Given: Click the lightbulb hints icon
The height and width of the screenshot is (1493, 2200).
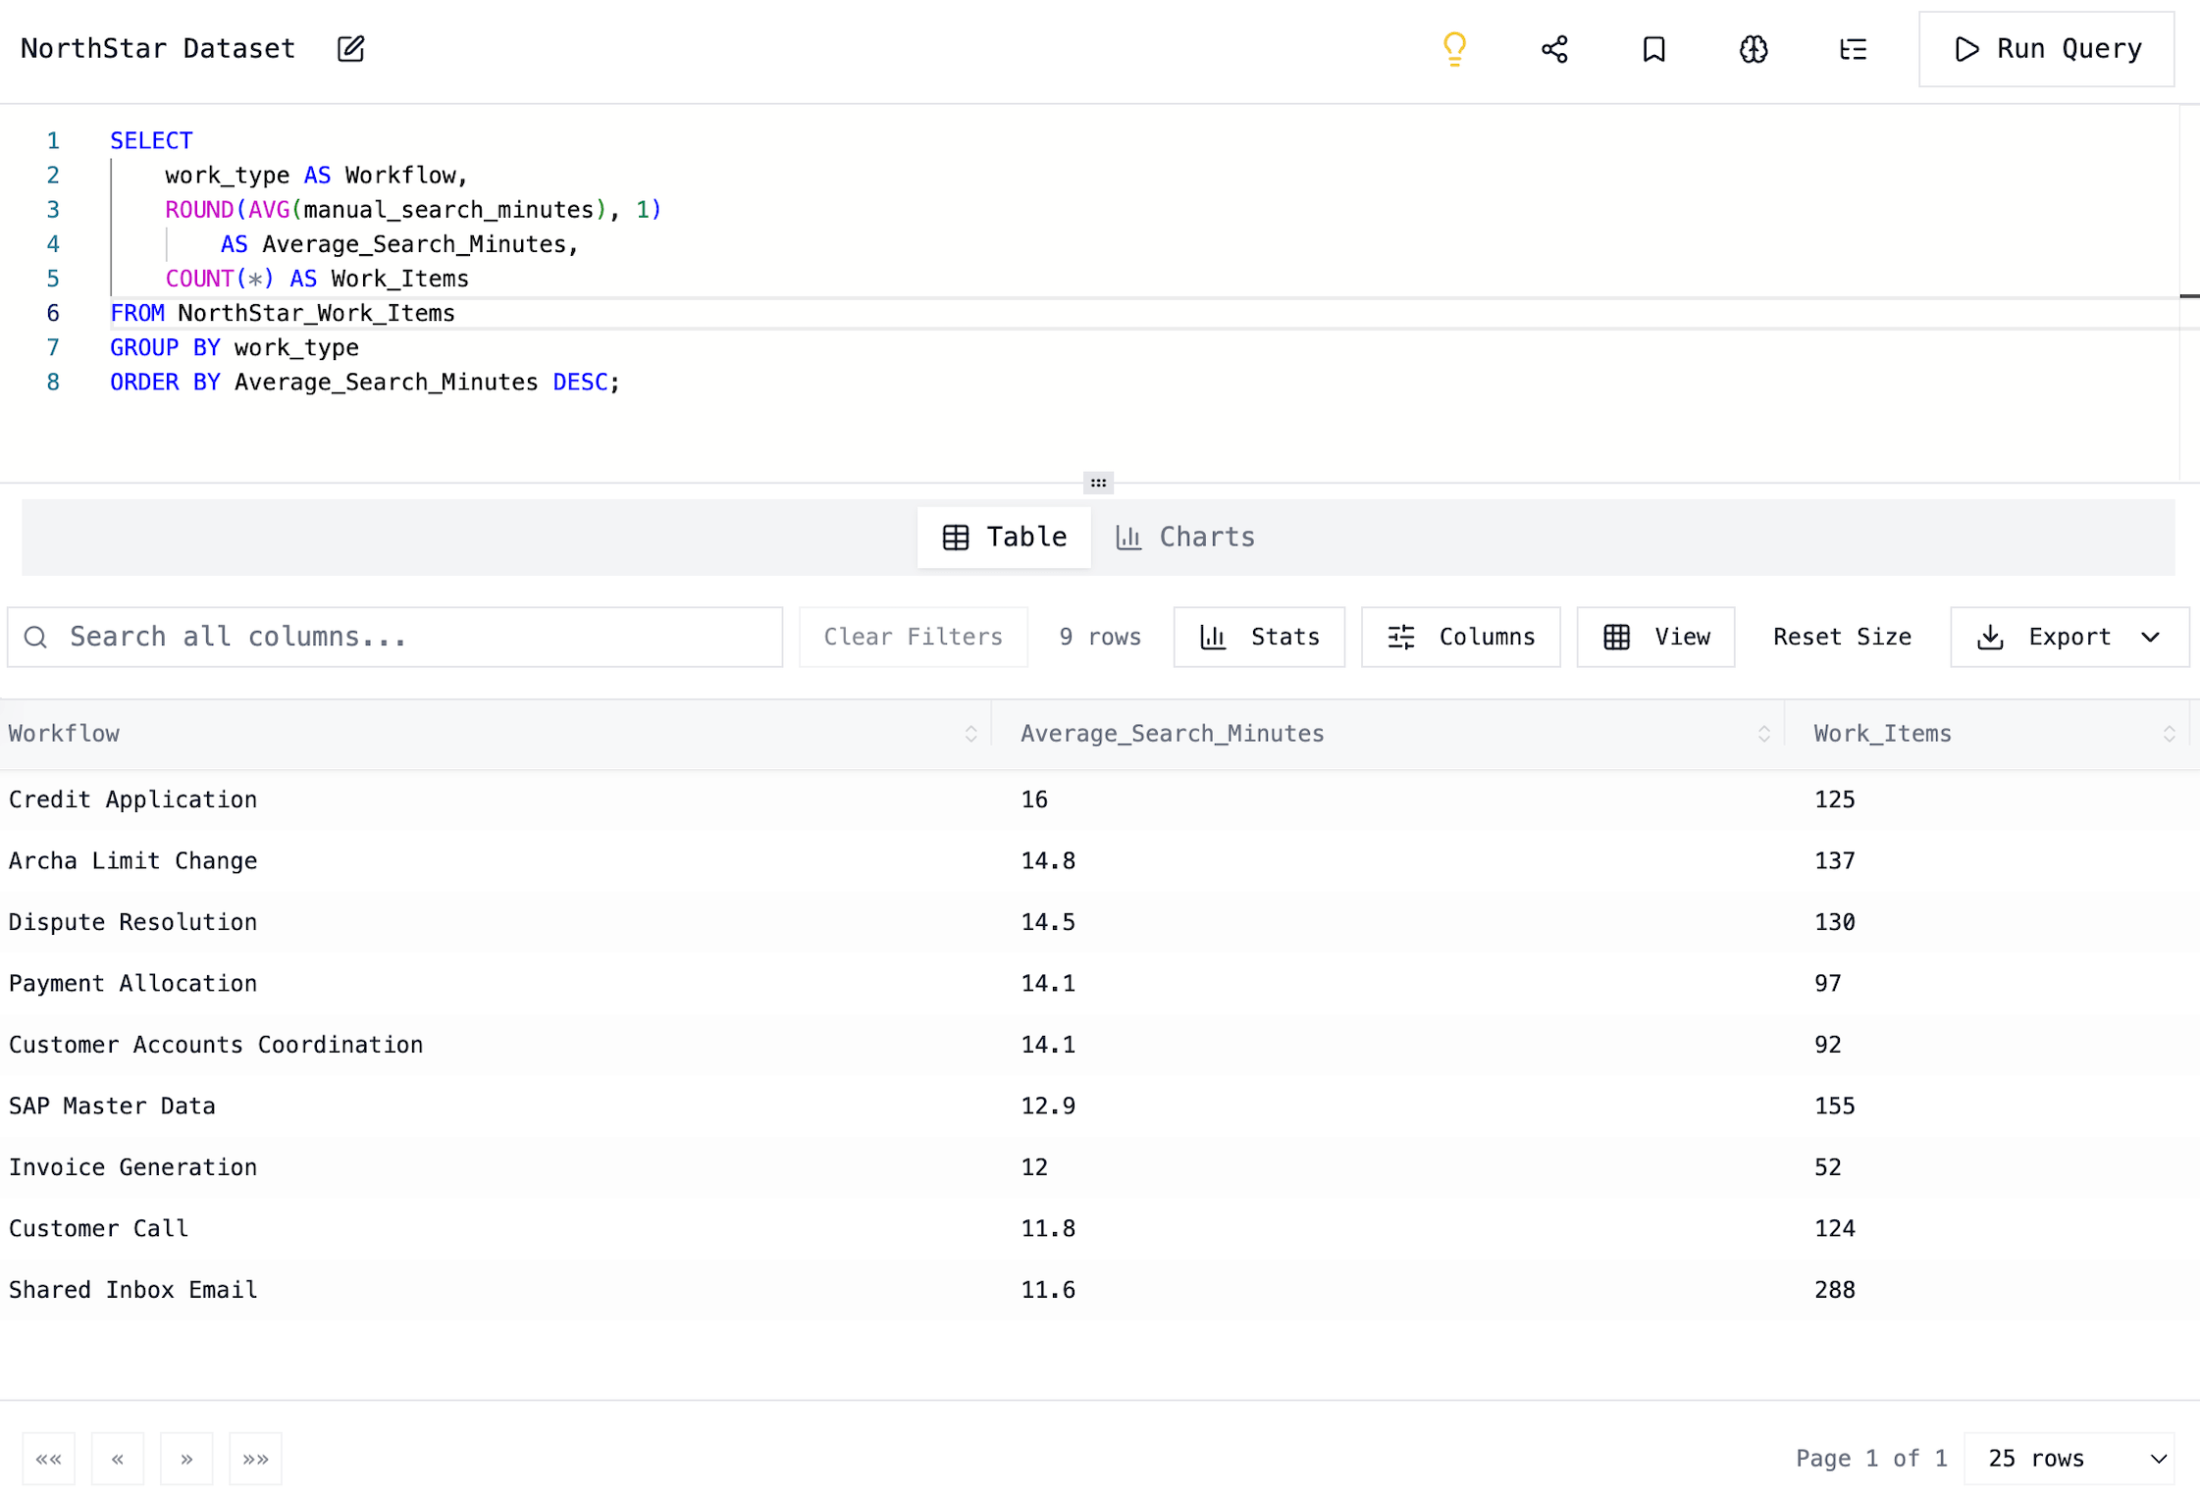Looking at the screenshot, I should [1454, 49].
